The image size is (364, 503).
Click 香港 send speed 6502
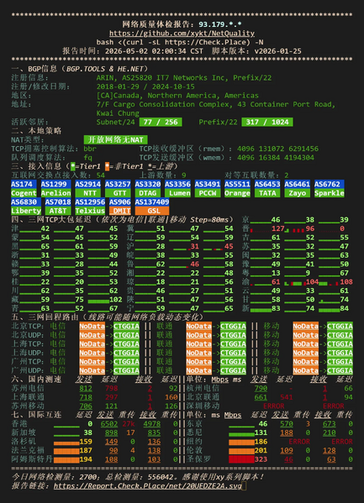point(109,424)
